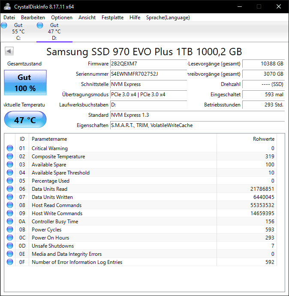Screen dimensions: 289x296
Task: Select drive D: status circle icon
Action: click(40, 25)
